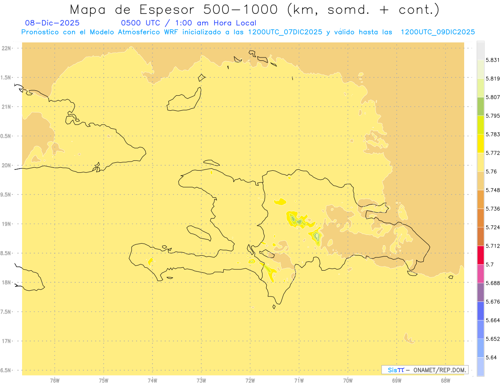The height and width of the screenshot is (386, 500).
Task: Select the 72W longitude label
Action: 250,381
